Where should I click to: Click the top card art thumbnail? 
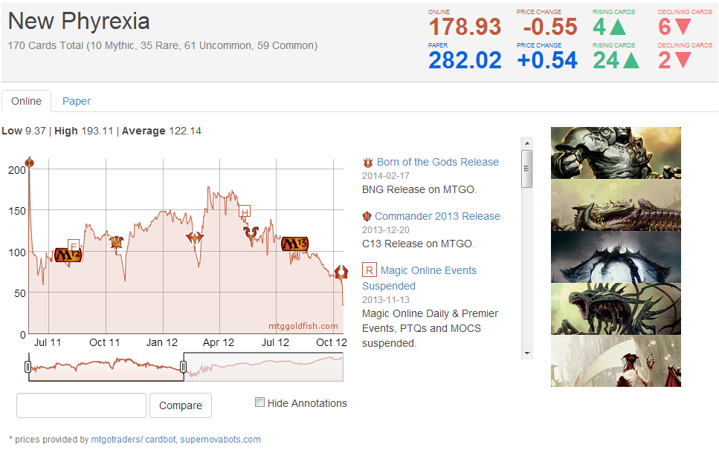tap(616, 153)
